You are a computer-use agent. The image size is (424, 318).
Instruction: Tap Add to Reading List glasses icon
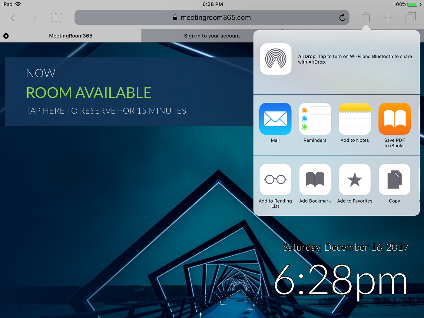(x=275, y=180)
